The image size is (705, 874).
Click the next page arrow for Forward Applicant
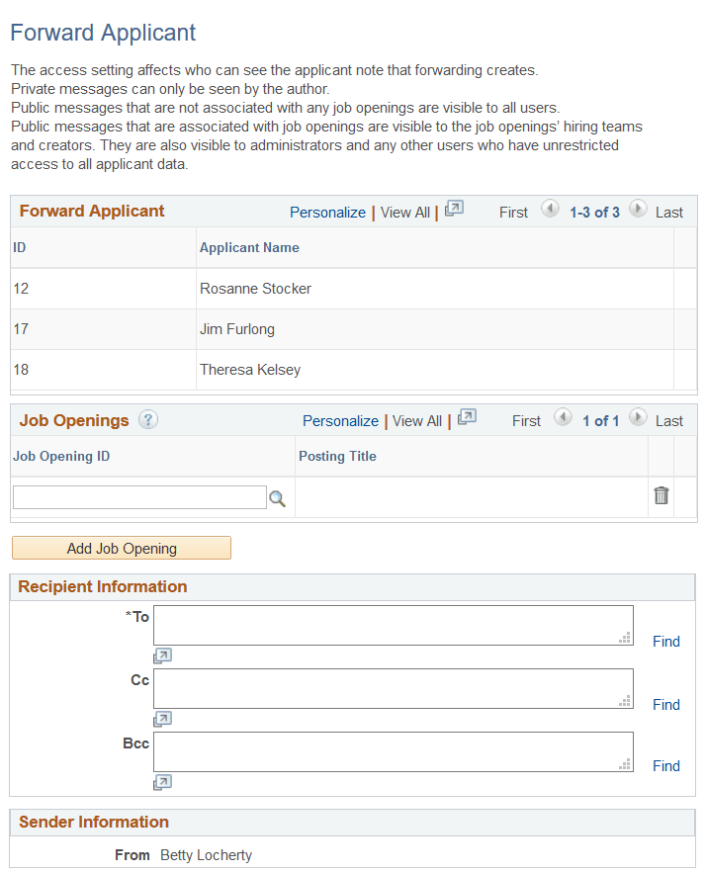638,210
